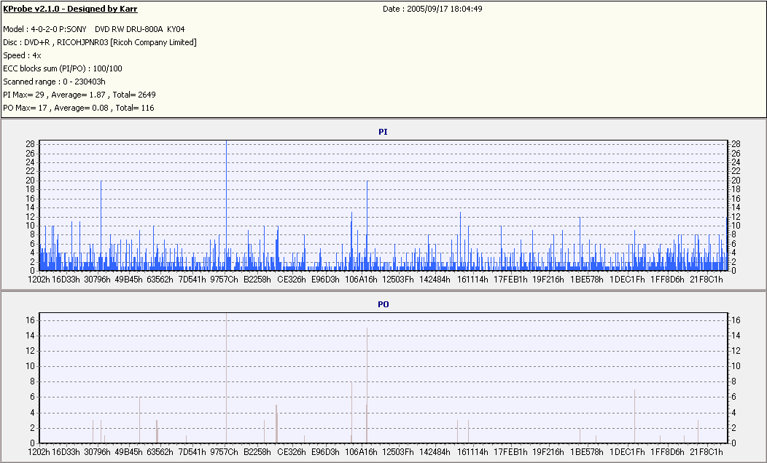The height and width of the screenshot is (463, 767).
Task: Click '20' on the PI chart's right y-axis
Action: click(x=736, y=181)
